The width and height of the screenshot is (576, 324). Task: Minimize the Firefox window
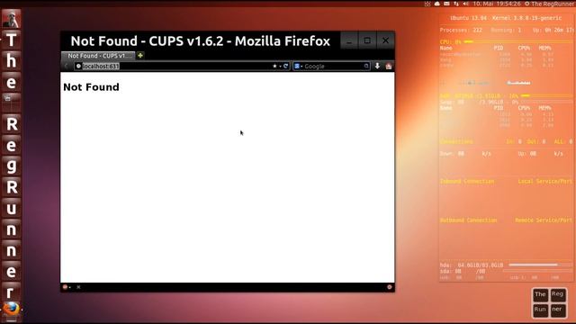[349, 40]
